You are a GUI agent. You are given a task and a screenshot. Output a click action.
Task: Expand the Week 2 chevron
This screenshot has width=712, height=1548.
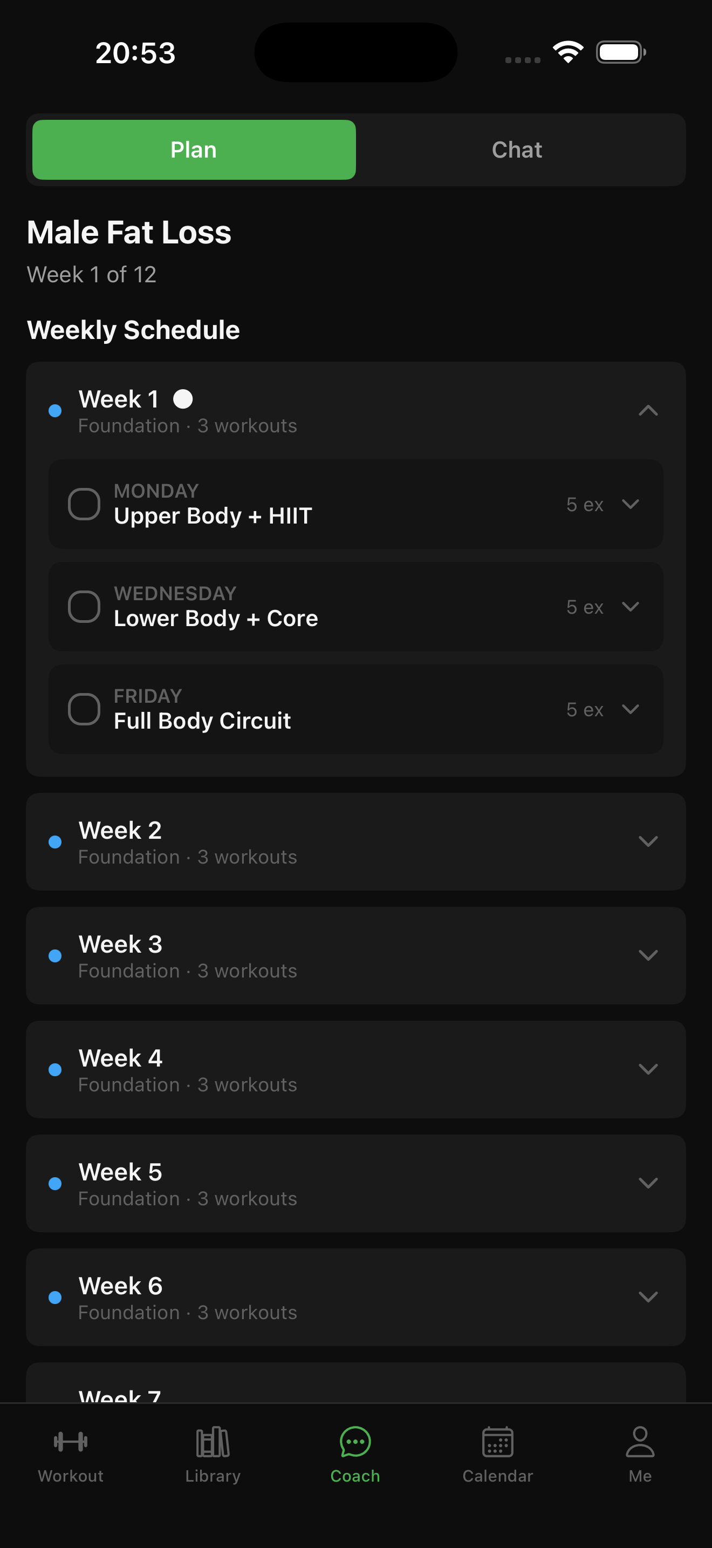(648, 841)
